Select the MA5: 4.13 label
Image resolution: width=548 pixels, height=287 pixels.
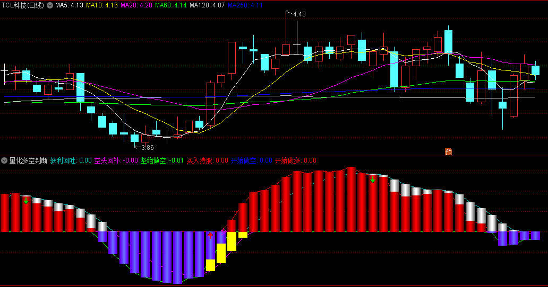pyautogui.click(x=69, y=5)
